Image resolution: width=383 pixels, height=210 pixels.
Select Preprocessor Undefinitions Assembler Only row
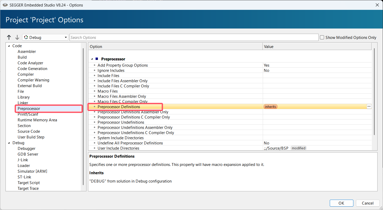[230, 128]
